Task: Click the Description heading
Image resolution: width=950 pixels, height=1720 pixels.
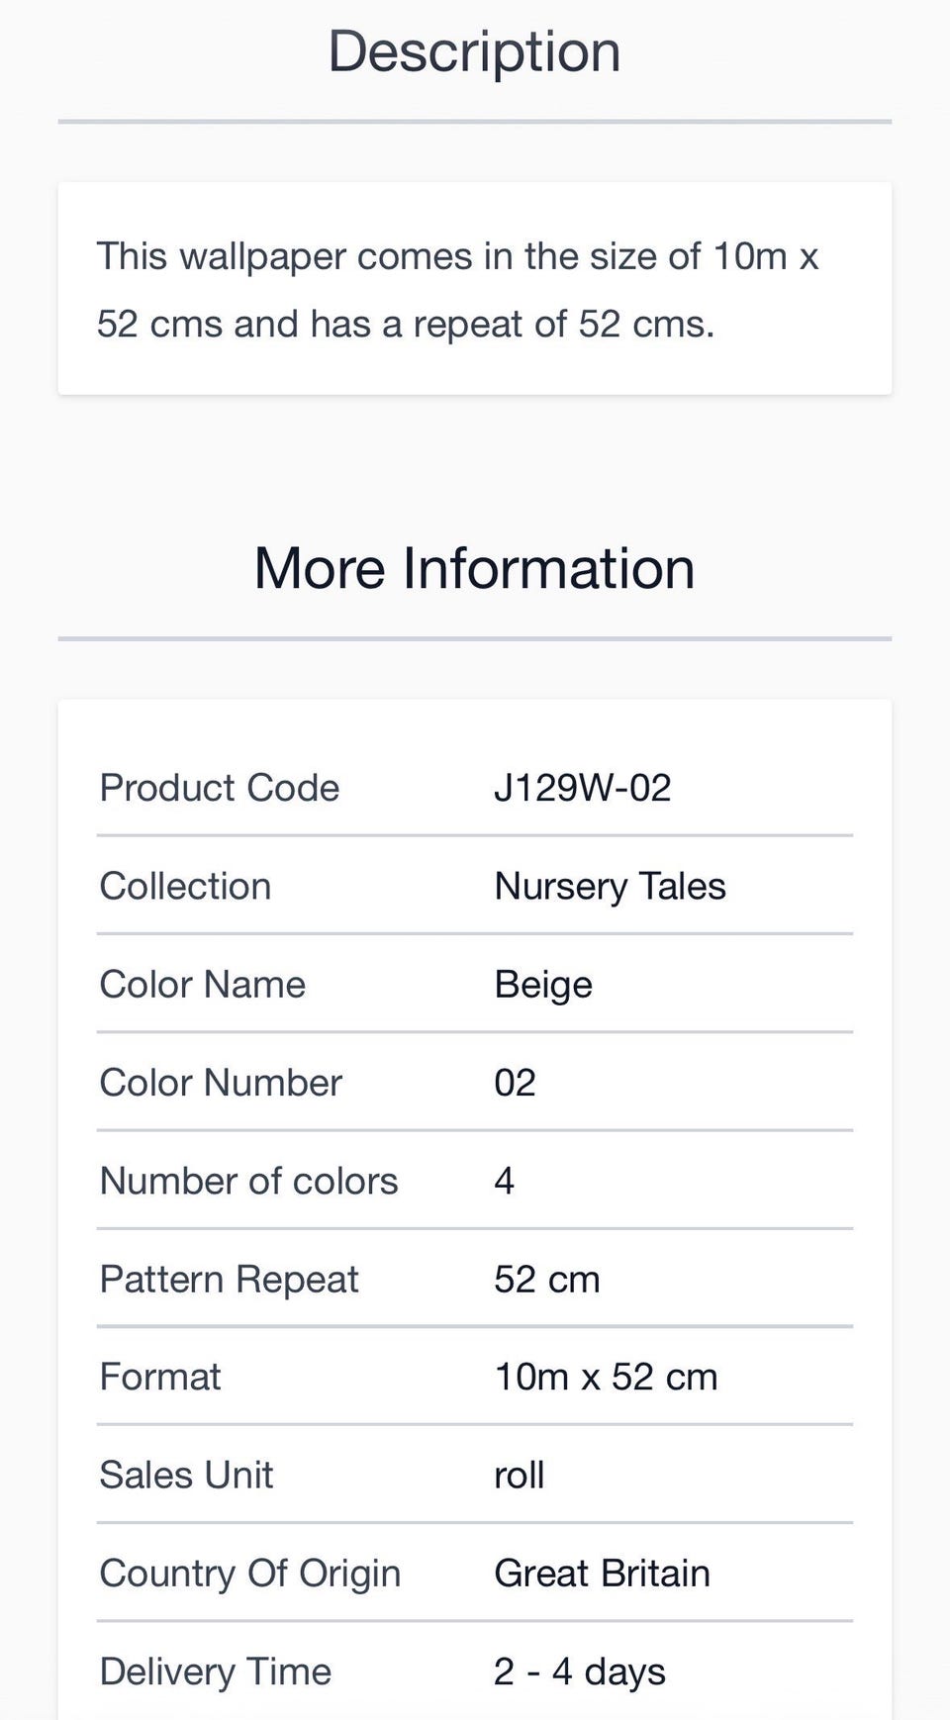Action: [474, 51]
